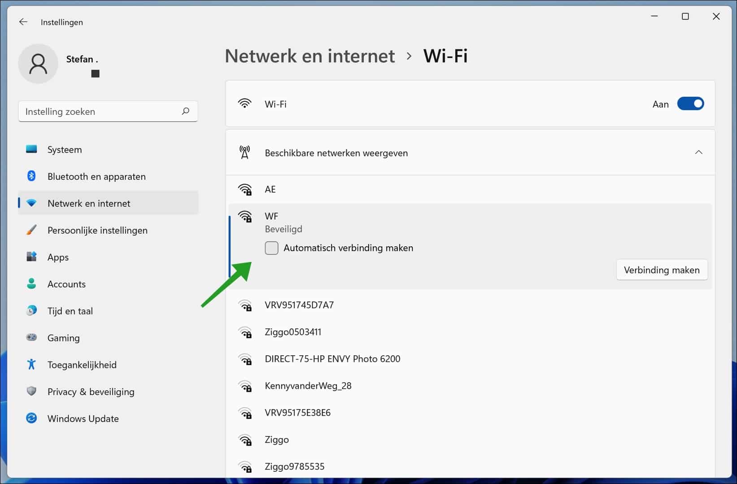Click the broadcast icon beside Beschikbare netwerken
The image size is (737, 484).
(244, 152)
